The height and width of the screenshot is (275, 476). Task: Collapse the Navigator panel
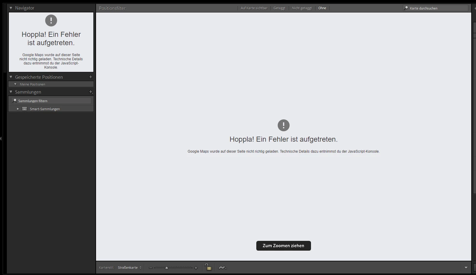pyautogui.click(x=11, y=8)
